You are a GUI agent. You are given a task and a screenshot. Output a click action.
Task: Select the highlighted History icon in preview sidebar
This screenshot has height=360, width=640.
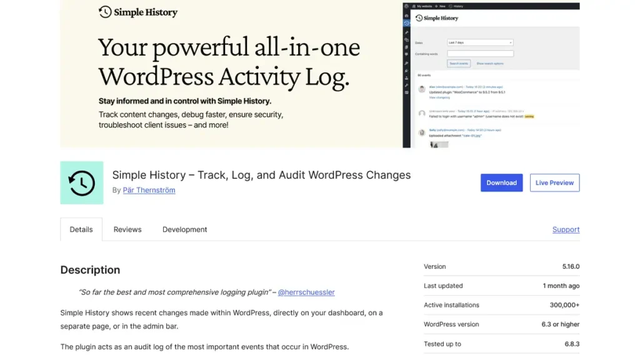[406, 23]
